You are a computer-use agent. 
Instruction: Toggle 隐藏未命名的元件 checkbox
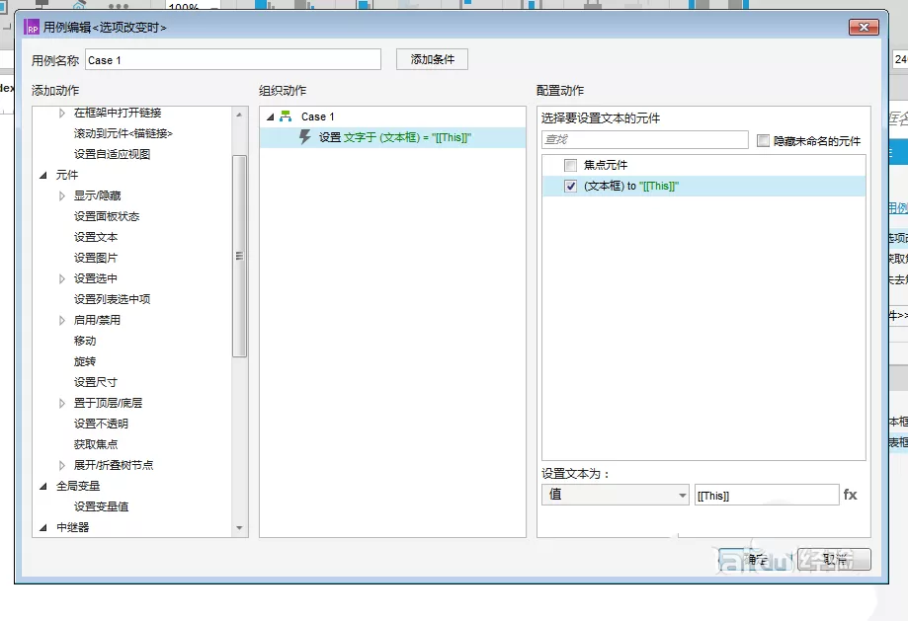click(x=763, y=140)
